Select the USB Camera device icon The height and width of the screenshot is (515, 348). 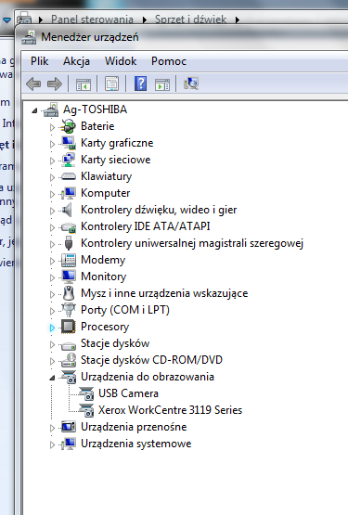(x=86, y=393)
